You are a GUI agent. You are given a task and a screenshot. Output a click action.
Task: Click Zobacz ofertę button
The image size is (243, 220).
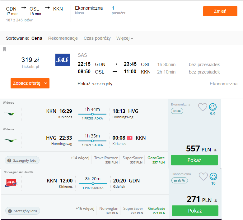26,83
